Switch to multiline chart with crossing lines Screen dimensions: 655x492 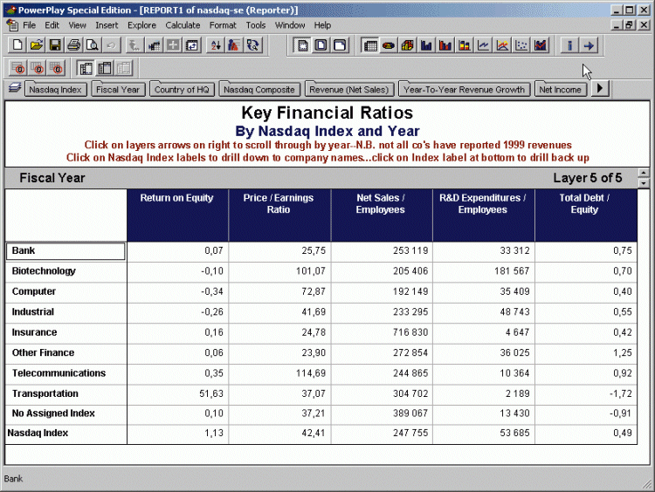coord(502,45)
